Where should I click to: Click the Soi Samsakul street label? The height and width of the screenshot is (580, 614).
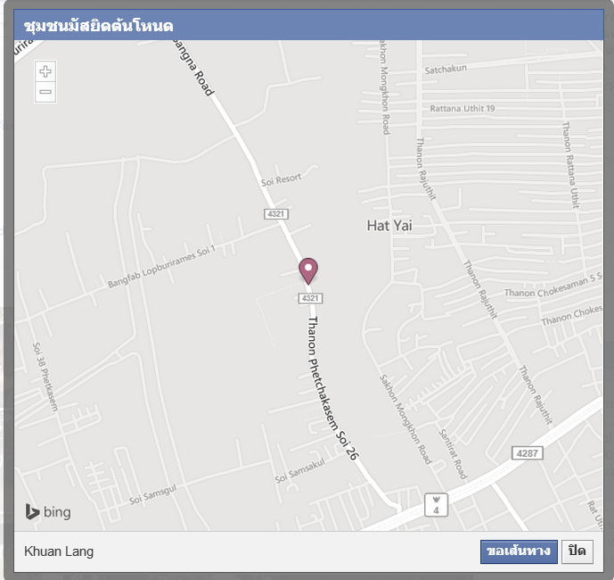(300, 470)
